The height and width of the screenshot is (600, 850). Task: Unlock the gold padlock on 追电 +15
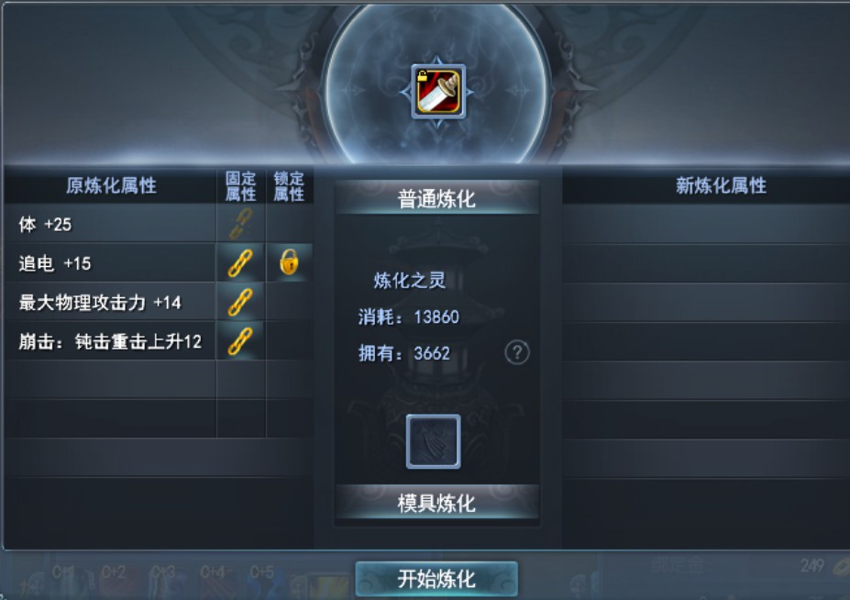pyautogui.click(x=289, y=262)
